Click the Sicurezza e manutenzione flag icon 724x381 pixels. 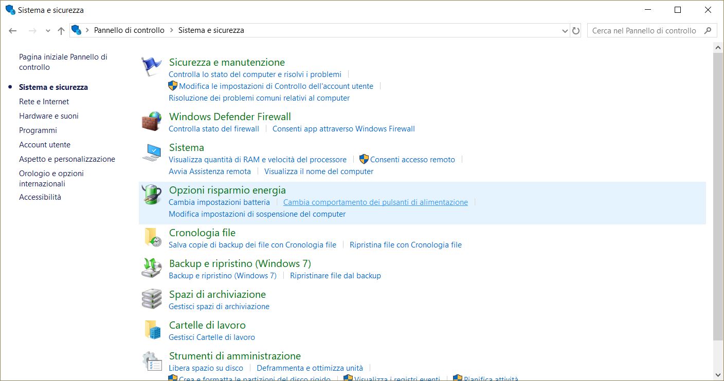pyautogui.click(x=152, y=67)
